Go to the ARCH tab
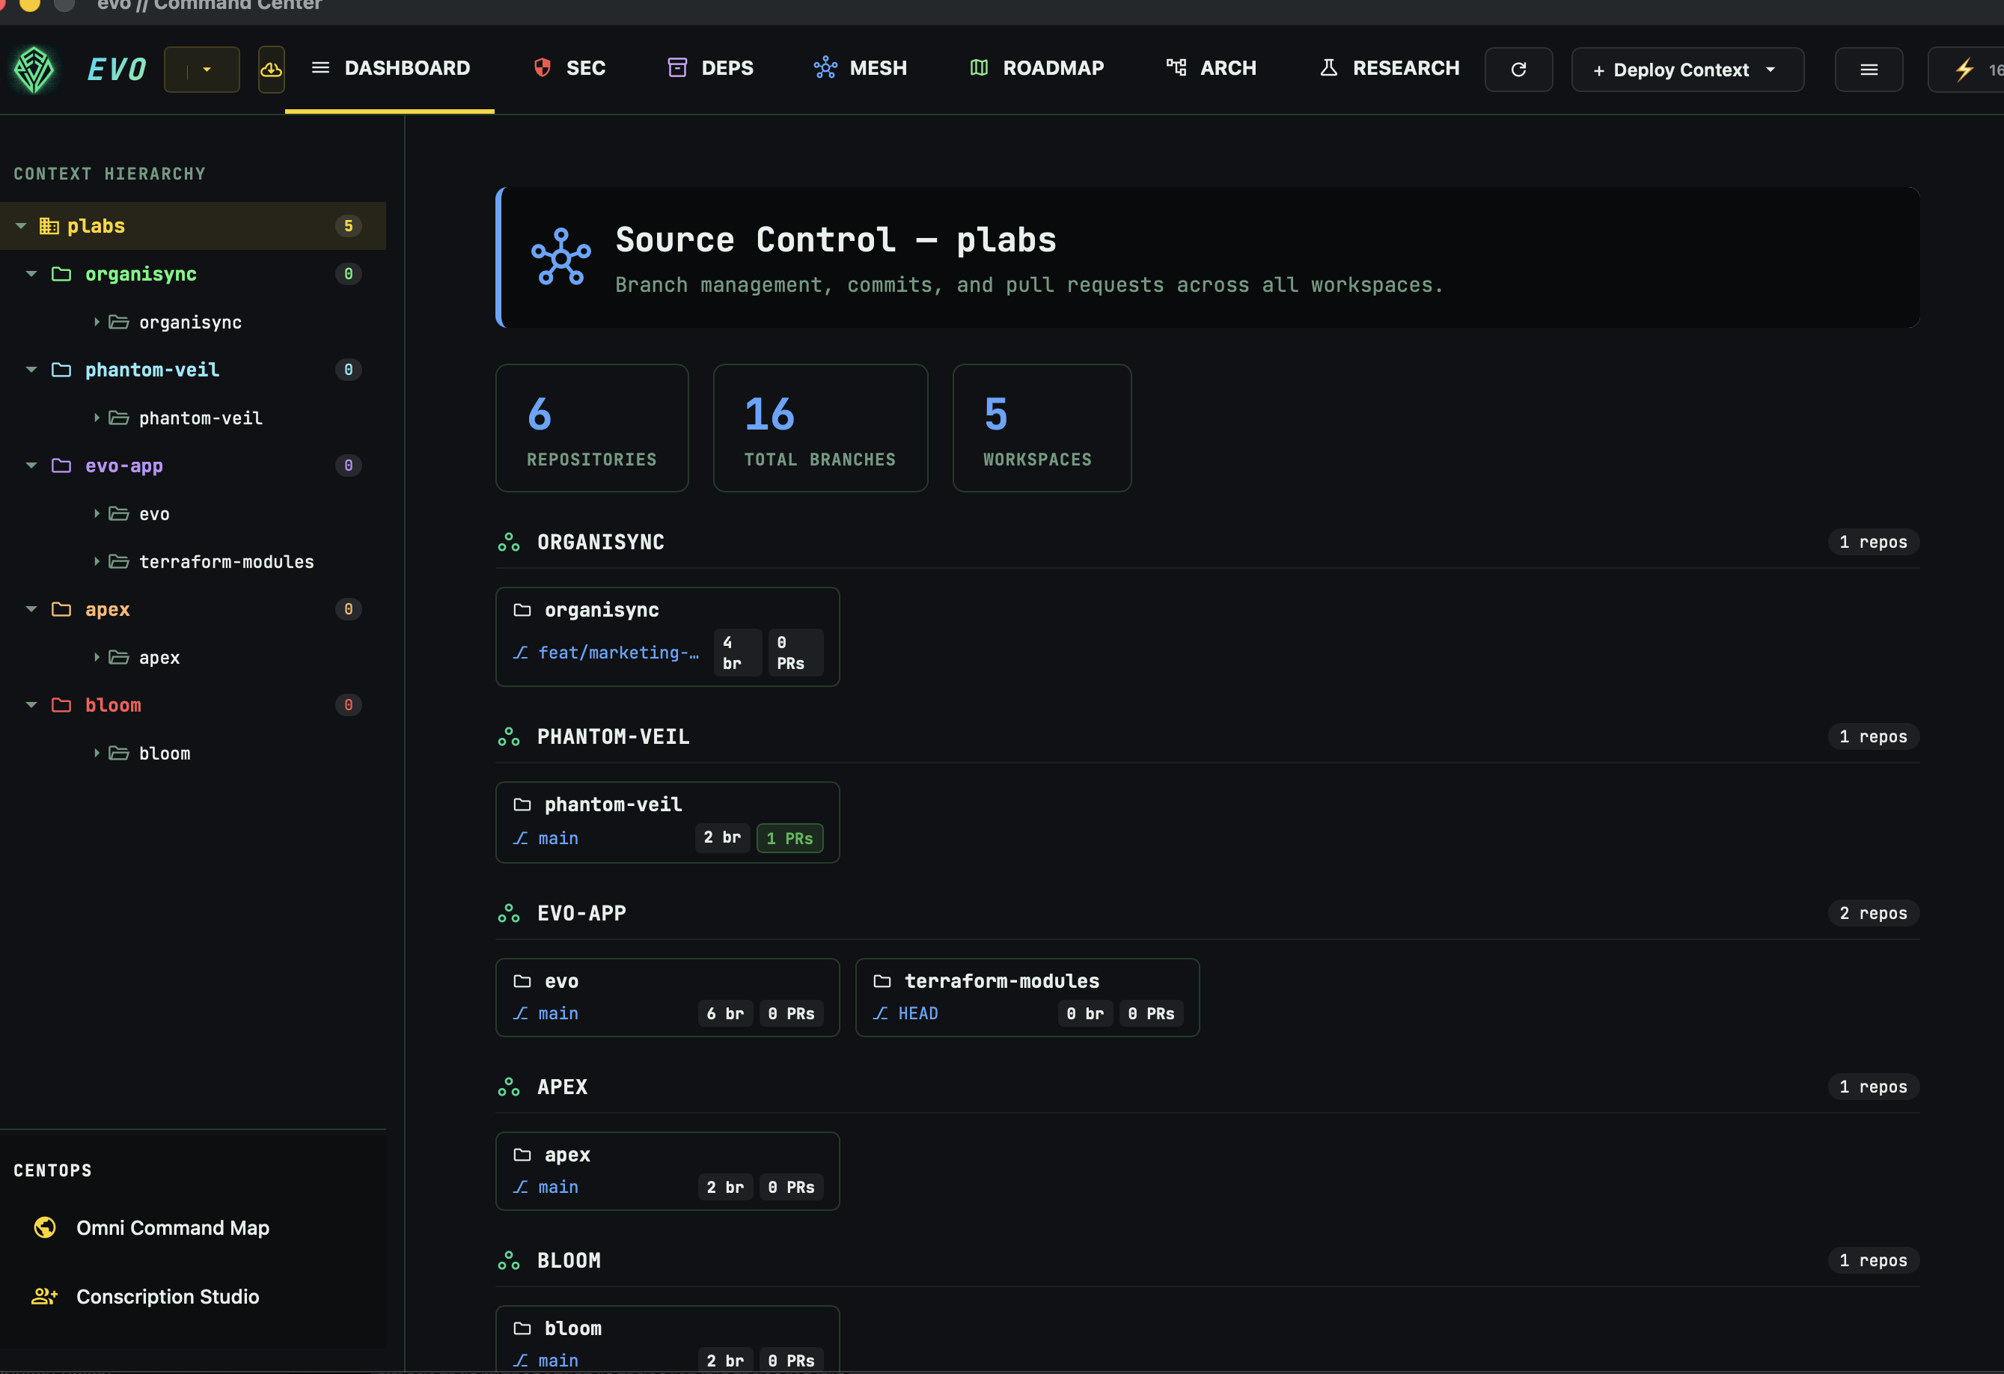This screenshot has height=1374, width=2004. (1212, 68)
